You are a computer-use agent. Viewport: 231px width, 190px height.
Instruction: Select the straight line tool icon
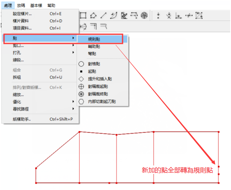click(x=104, y=15)
